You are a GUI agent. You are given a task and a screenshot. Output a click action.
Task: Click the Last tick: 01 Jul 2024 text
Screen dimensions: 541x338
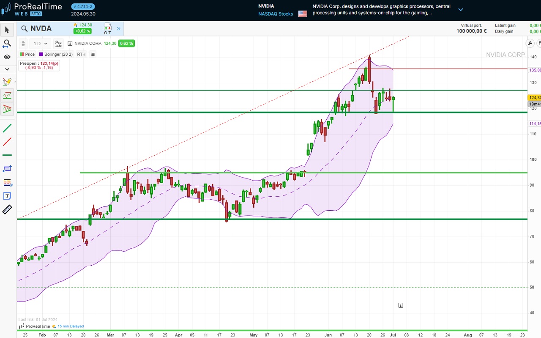pos(38,319)
